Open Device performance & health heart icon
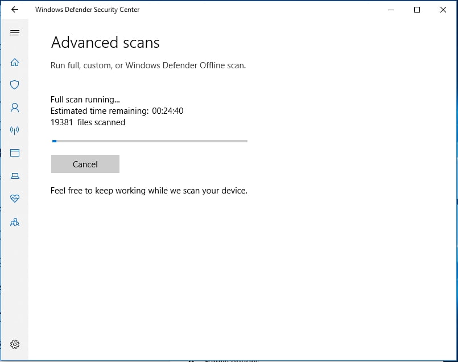The image size is (458, 362). [x=15, y=198]
